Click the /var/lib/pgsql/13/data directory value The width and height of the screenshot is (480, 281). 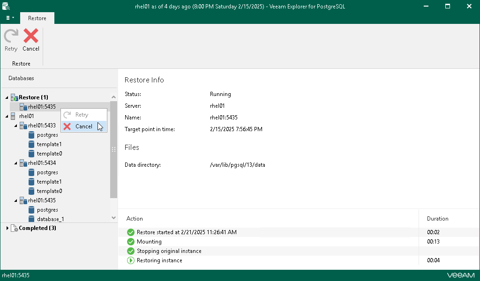point(238,165)
